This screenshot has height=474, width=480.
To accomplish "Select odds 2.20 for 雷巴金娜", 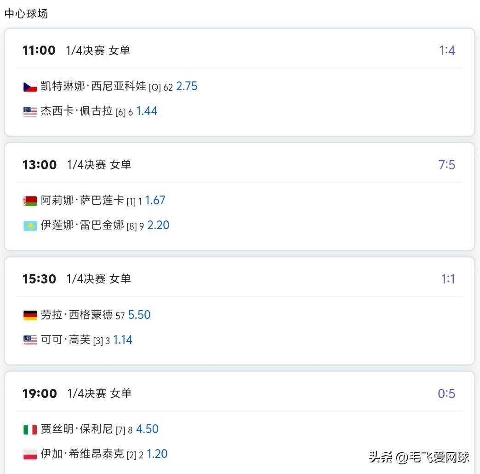I will point(158,225).
